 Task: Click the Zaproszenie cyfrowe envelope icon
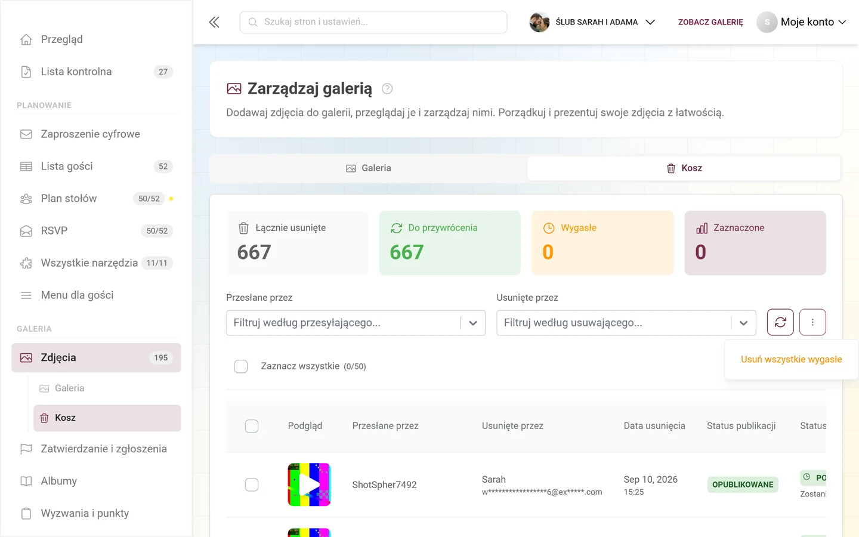tap(26, 134)
